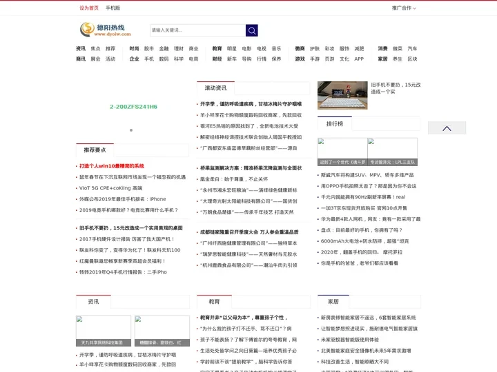This screenshot has width=497, height=372.
Task: Click the 糖醋排骨 news thumbnail
Action: point(162,331)
